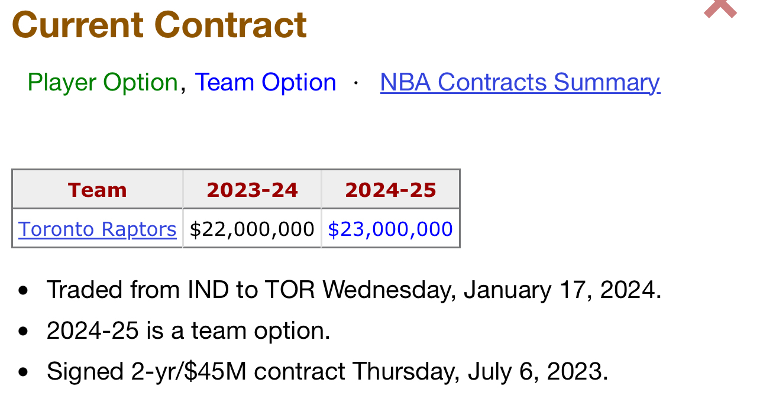Click the January 17, 2024 trade date

(x=562, y=290)
